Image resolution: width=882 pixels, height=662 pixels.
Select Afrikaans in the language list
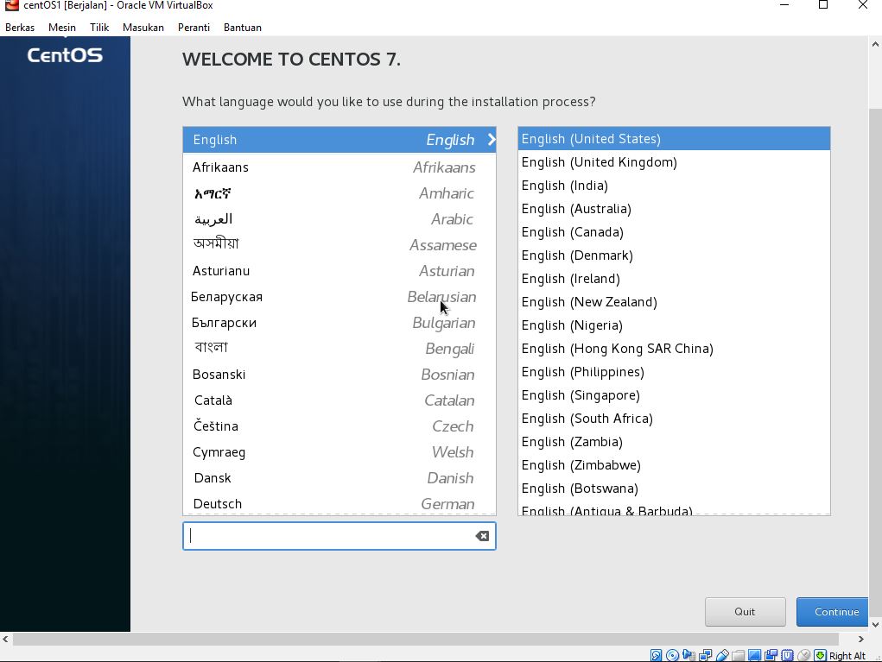(339, 167)
